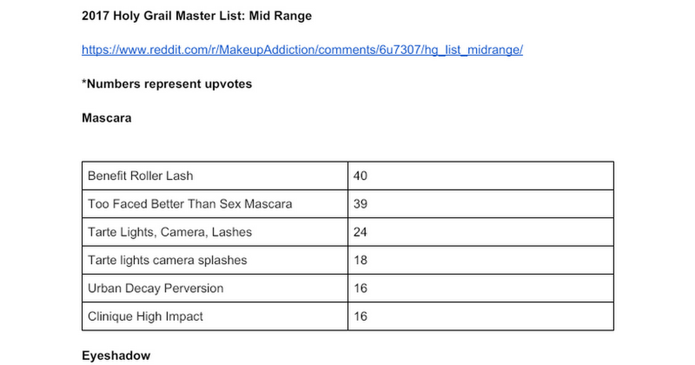The height and width of the screenshot is (365, 695).
Task: Click the upvote count 40 cell
Action: (360, 176)
